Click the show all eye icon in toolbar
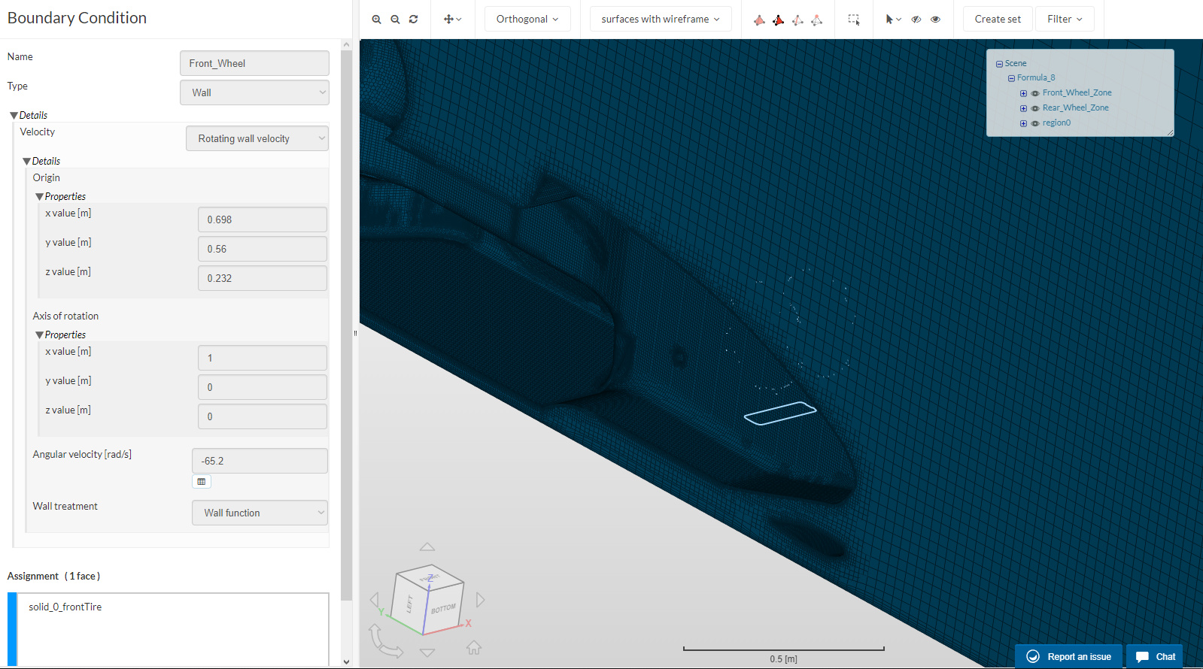The image size is (1203, 669). tap(935, 20)
